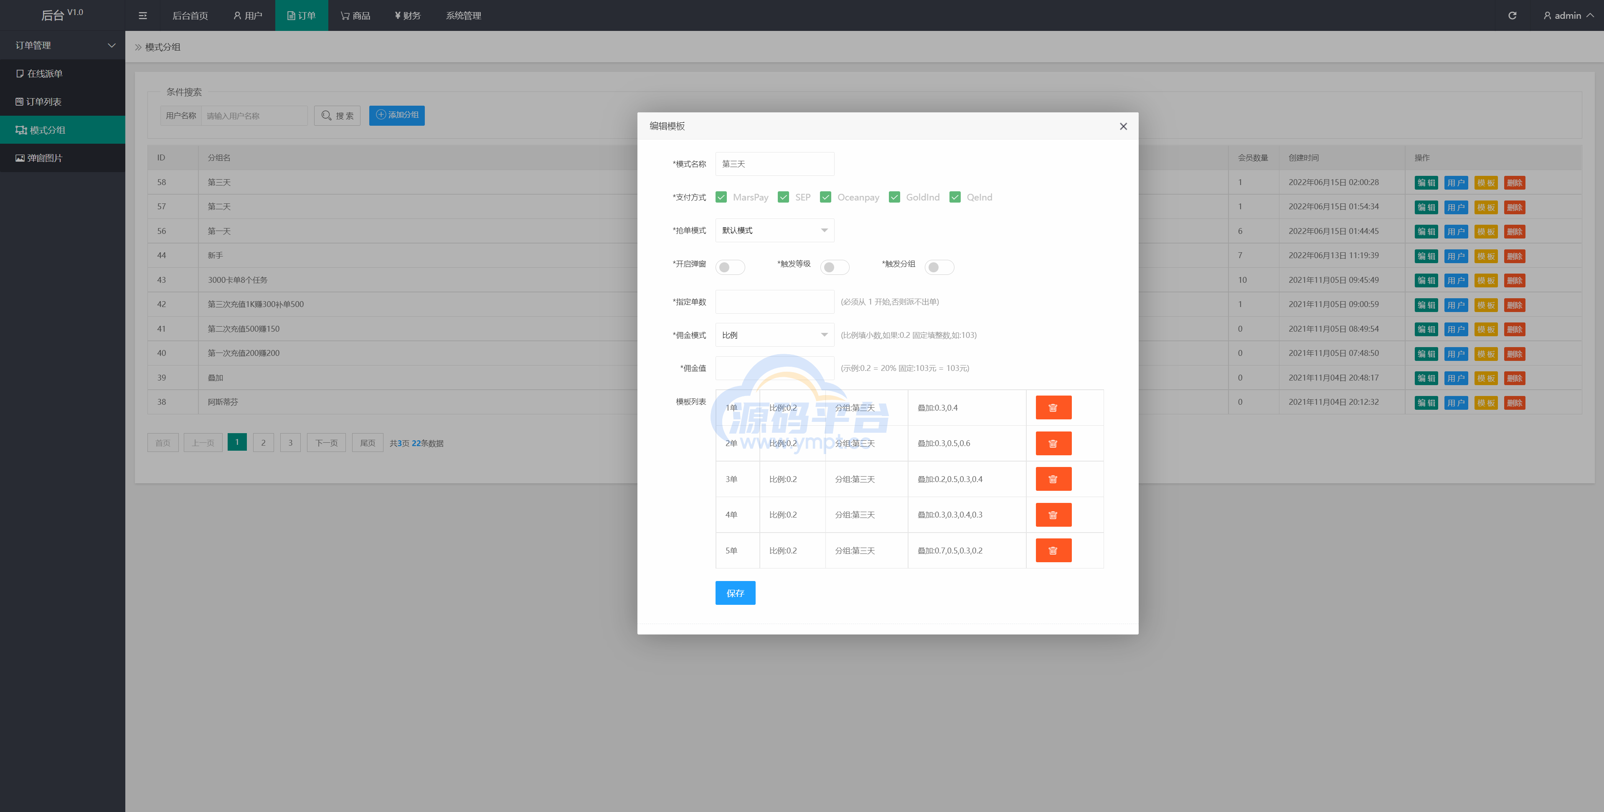
Task: Click the 模式名称 input field
Action: coord(774,164)
